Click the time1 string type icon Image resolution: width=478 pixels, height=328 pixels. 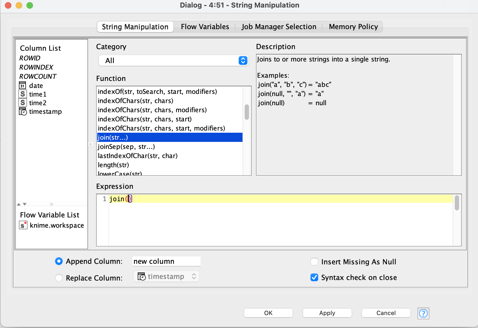22,94
